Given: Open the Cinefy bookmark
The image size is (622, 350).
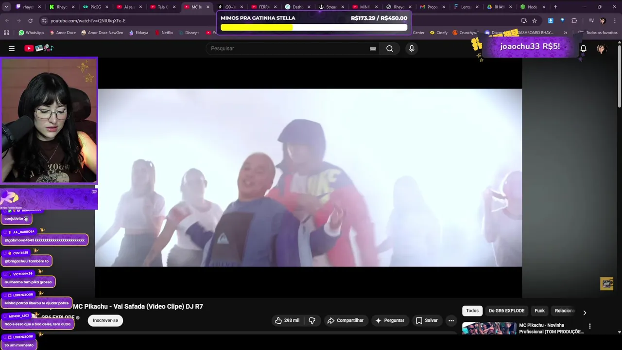Looking at the screenshot, I should pyautogui.click(x=438, y=33).
